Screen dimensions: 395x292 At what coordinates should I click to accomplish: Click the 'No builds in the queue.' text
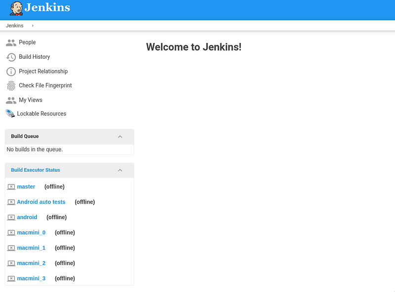pyautogui.click(x=35, y=149)
